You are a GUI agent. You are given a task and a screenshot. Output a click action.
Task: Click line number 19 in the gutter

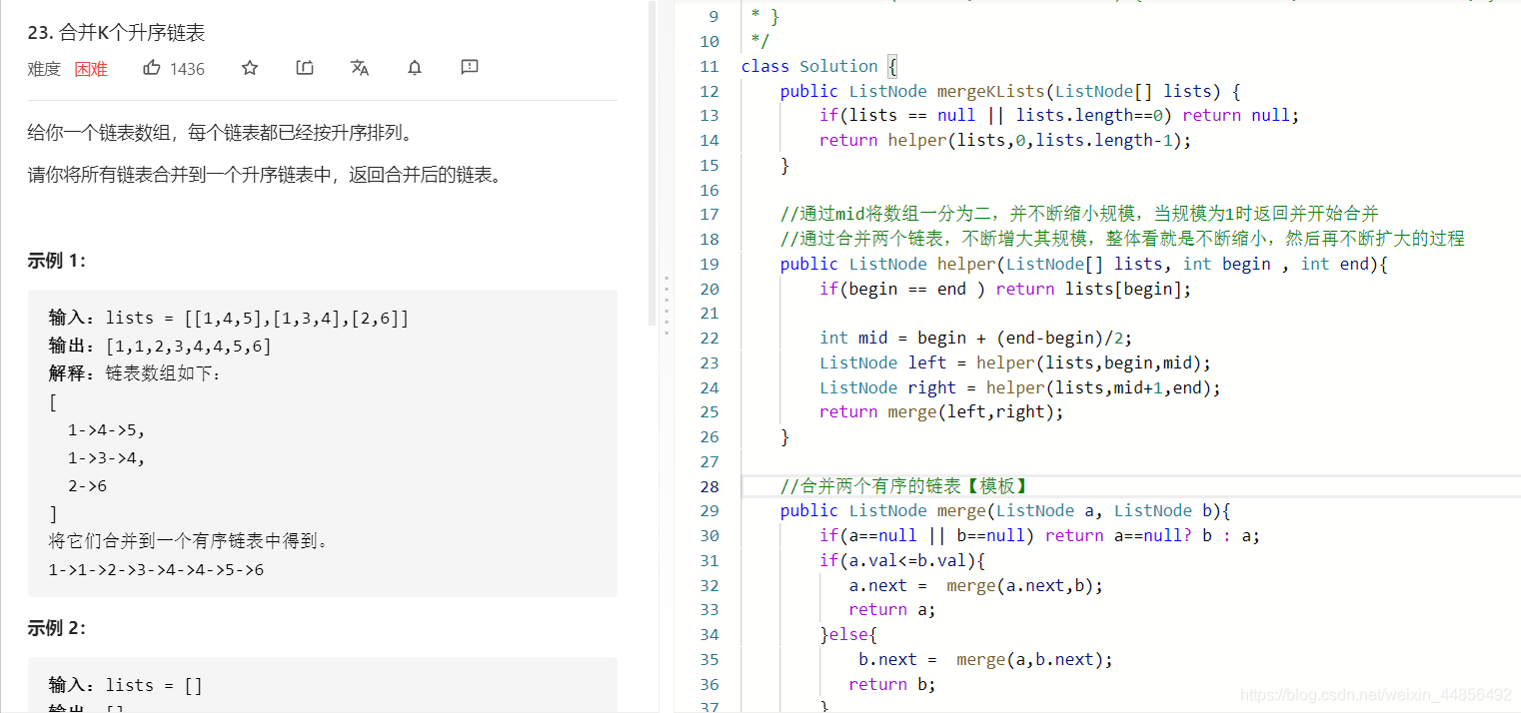tap(709, 264)
